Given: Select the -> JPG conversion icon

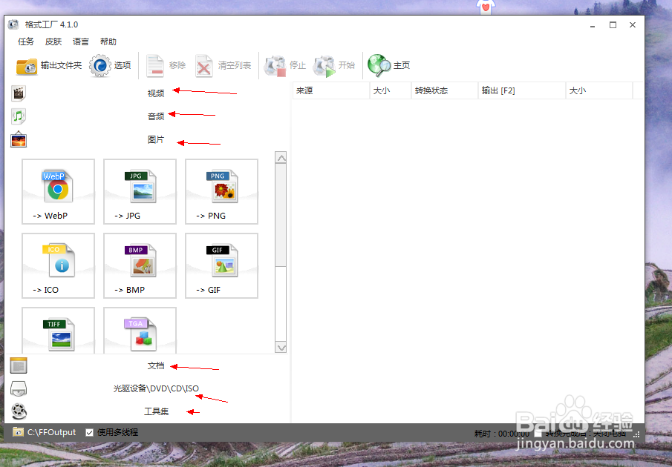Looking at the screenshot, I should [140, 191].
